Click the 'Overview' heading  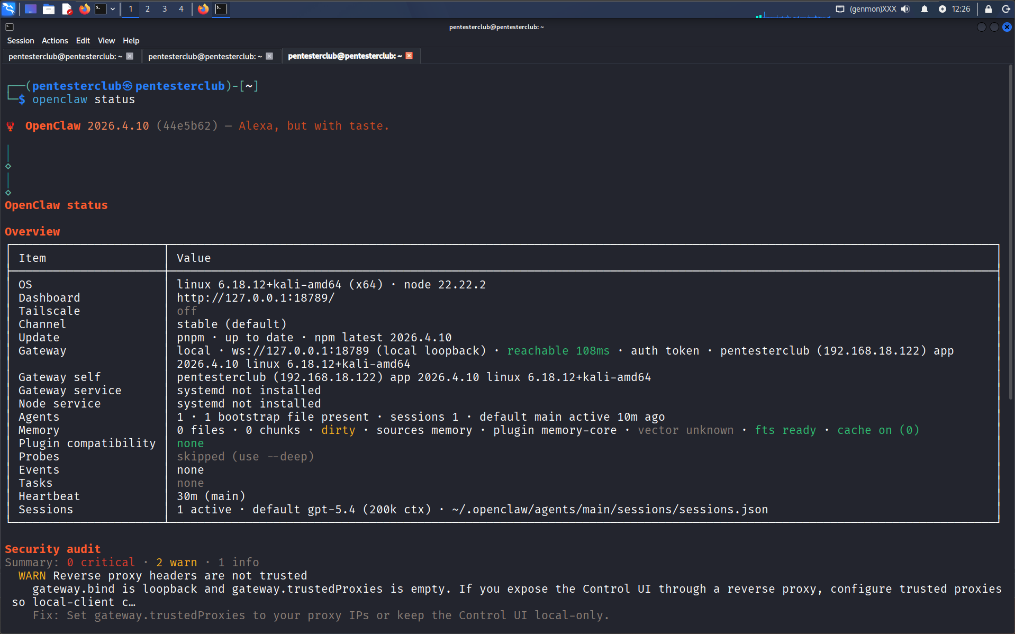pyautogui.click(x=32, y=232)
